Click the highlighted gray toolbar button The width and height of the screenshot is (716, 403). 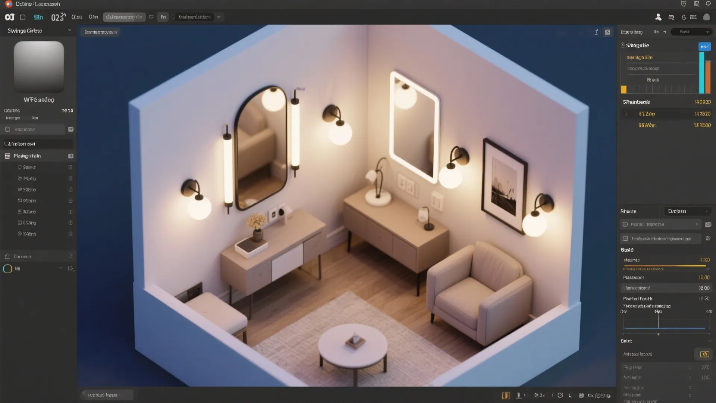tap(124, 17)
